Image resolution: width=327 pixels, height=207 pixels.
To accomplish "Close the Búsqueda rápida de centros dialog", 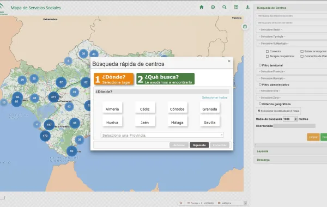I will click(229, 61).
